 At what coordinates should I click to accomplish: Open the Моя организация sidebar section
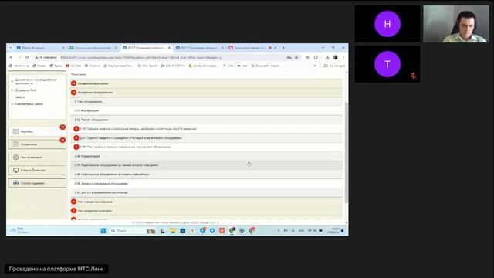click(x=37, y=158)
